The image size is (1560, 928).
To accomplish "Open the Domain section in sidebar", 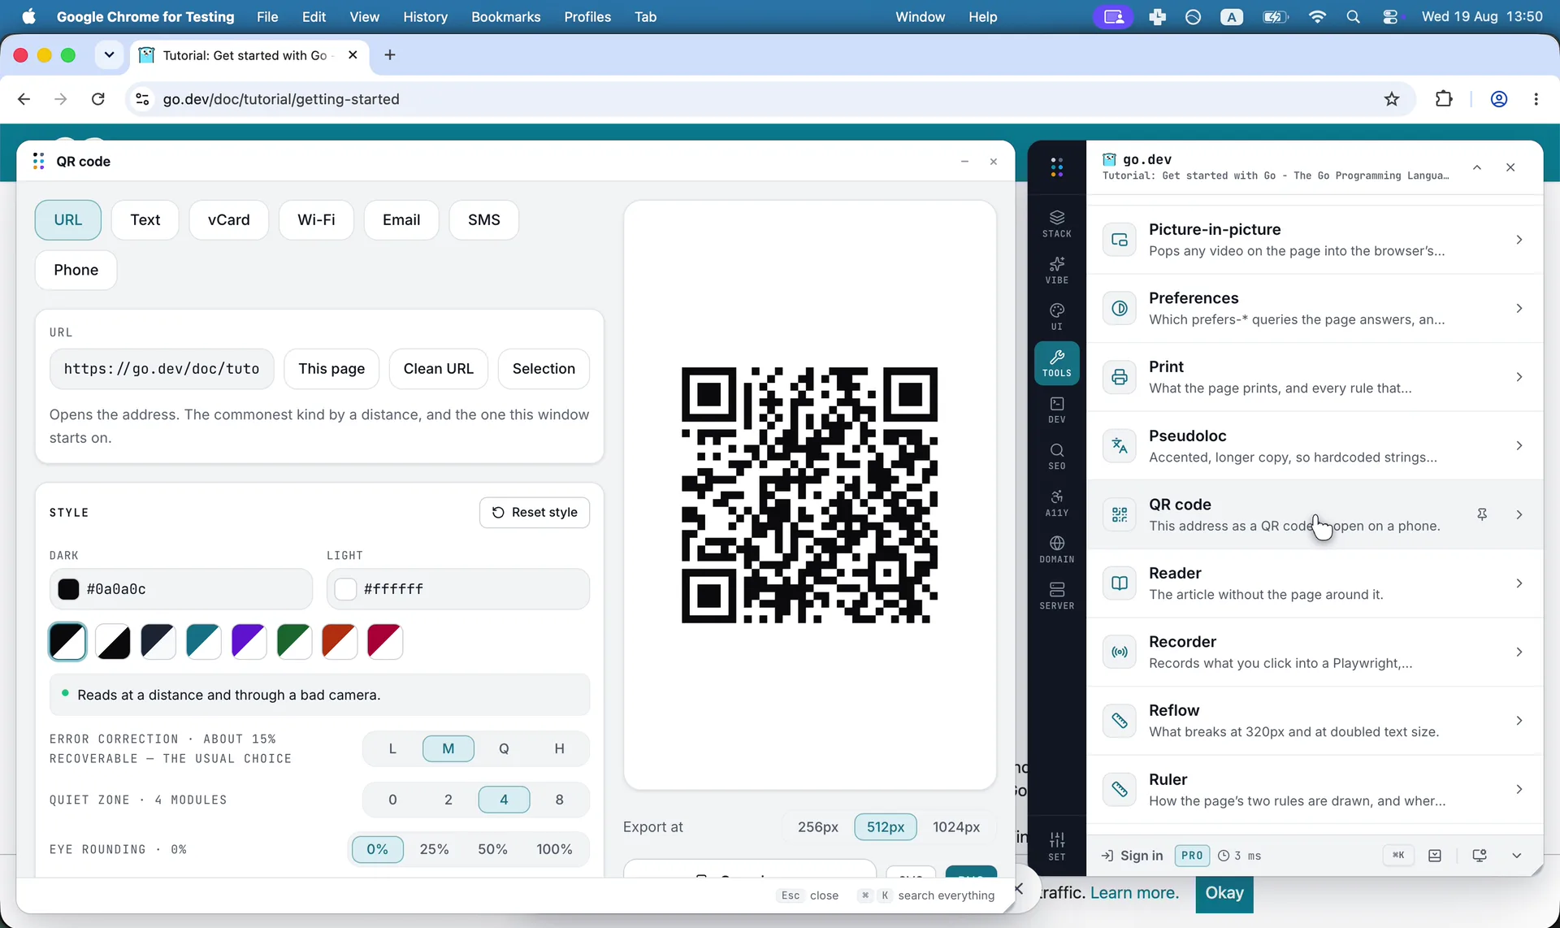I will pyautogui.click(x=1056, y=549).
